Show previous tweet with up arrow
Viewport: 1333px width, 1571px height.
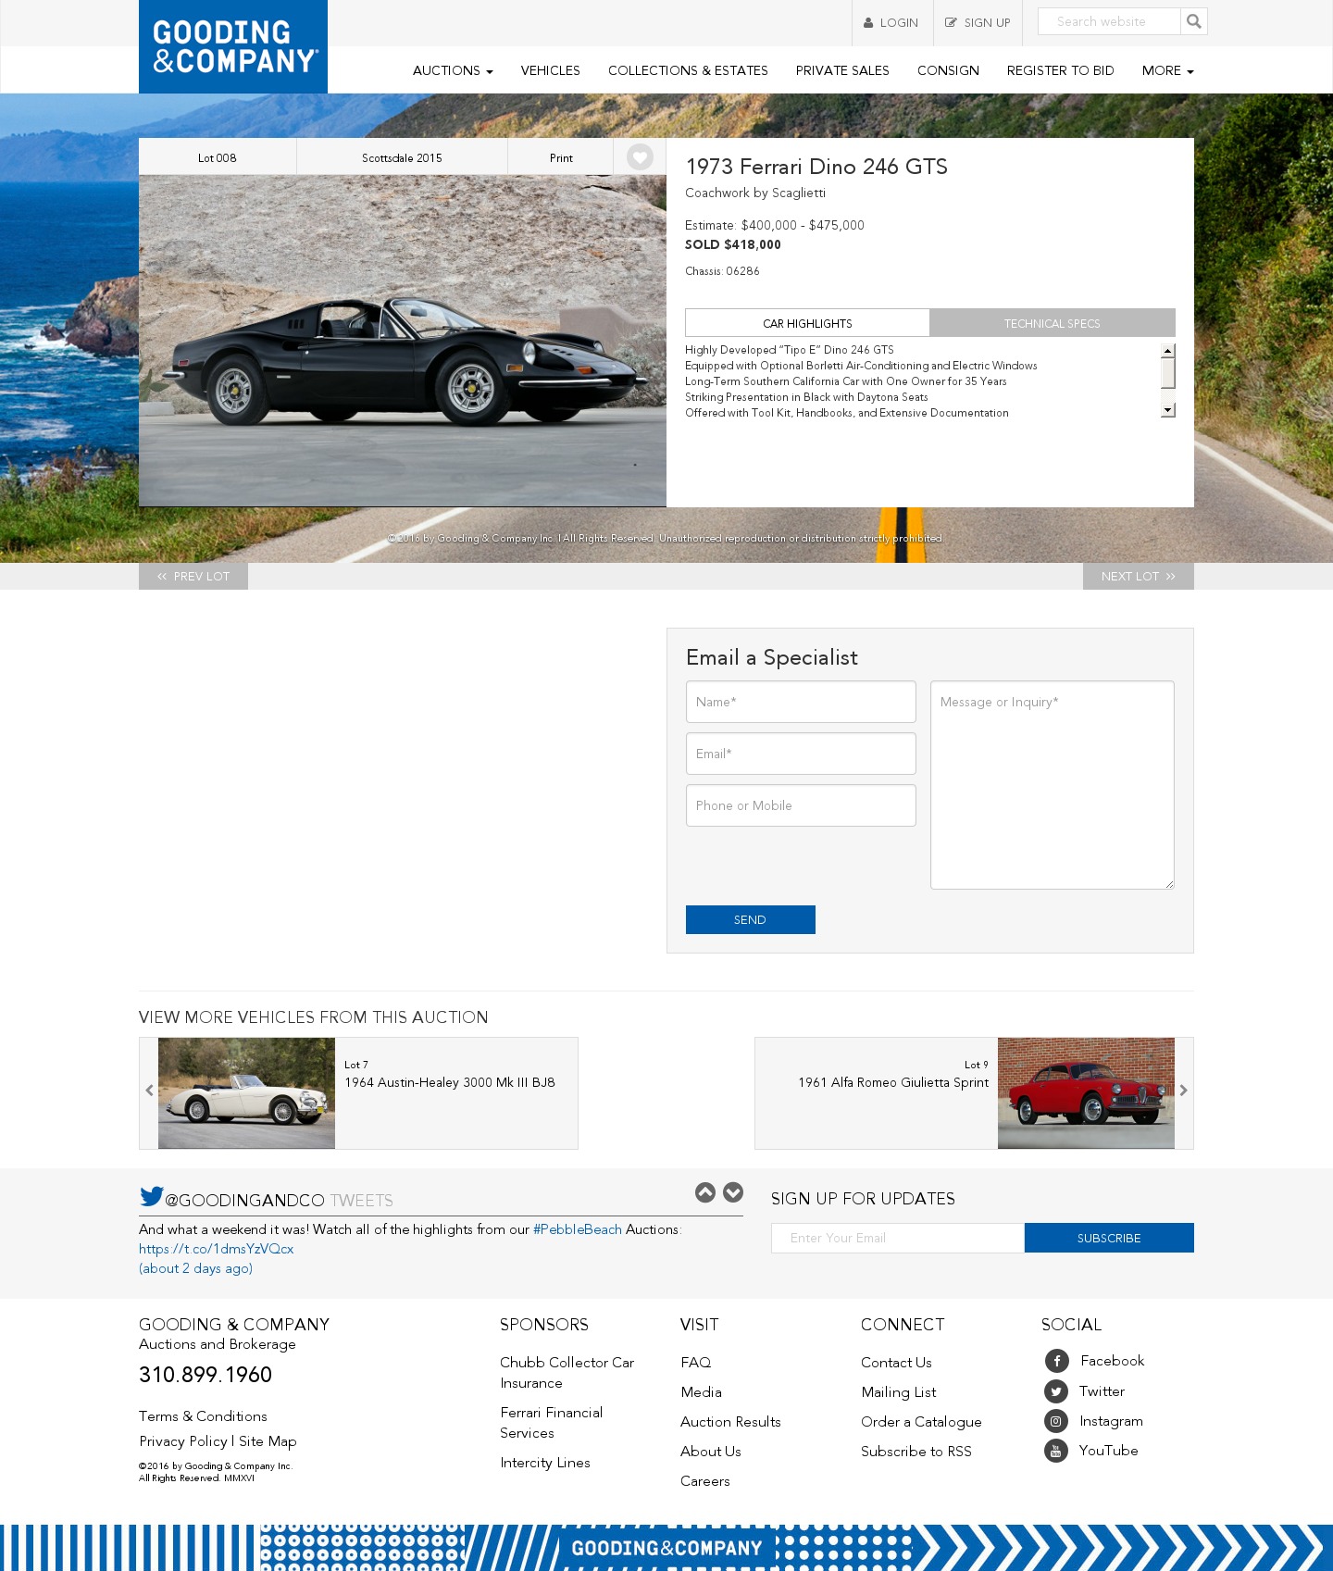pos(705,1192)
